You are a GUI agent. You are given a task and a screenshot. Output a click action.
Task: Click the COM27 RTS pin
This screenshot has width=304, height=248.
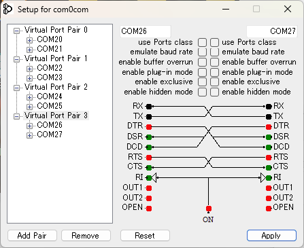coord(269,158)
